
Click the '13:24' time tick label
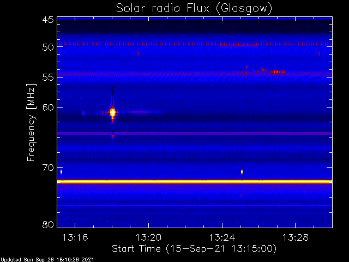point(222,237)
